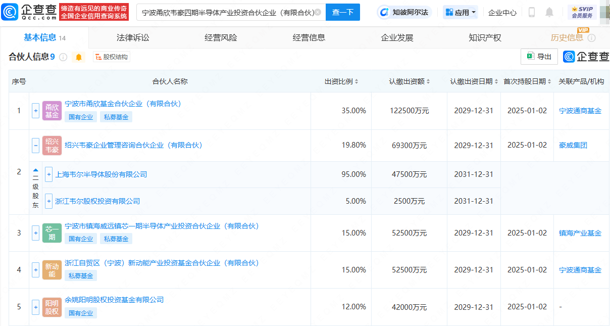Expand row 5 余姚阳明股权 shareholders

point(35,307)
